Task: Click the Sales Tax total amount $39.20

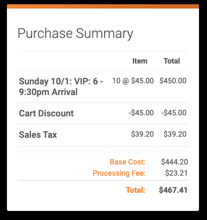Action: click(175, 134)
